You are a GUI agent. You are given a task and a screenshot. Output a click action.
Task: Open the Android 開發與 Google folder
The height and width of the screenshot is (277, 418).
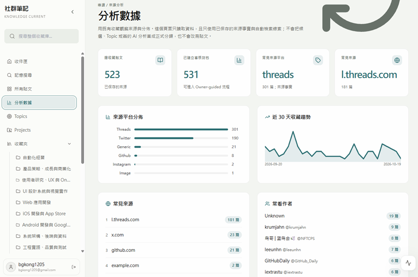tap(43, 225)
